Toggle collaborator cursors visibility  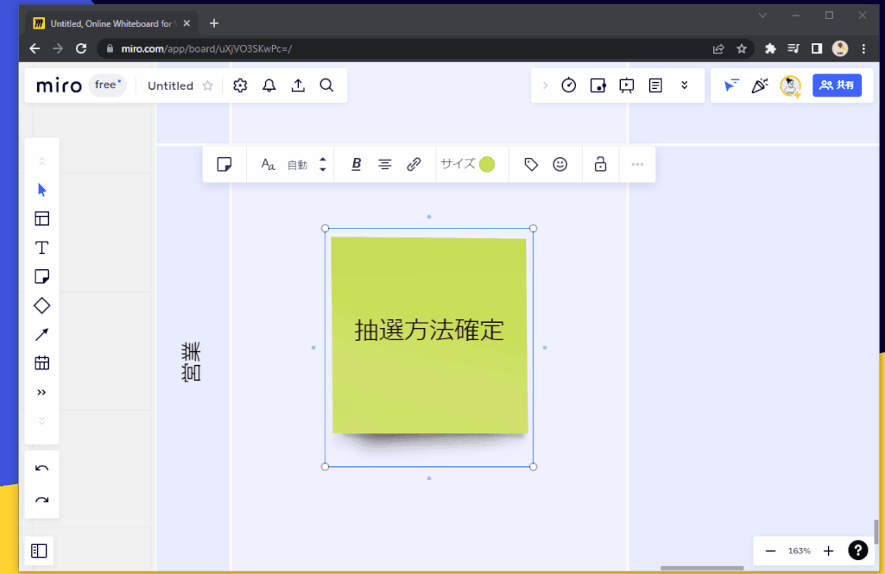[731, 85]
